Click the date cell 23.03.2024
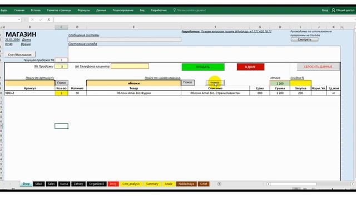The image size is (356, 200). pos(12,39)
